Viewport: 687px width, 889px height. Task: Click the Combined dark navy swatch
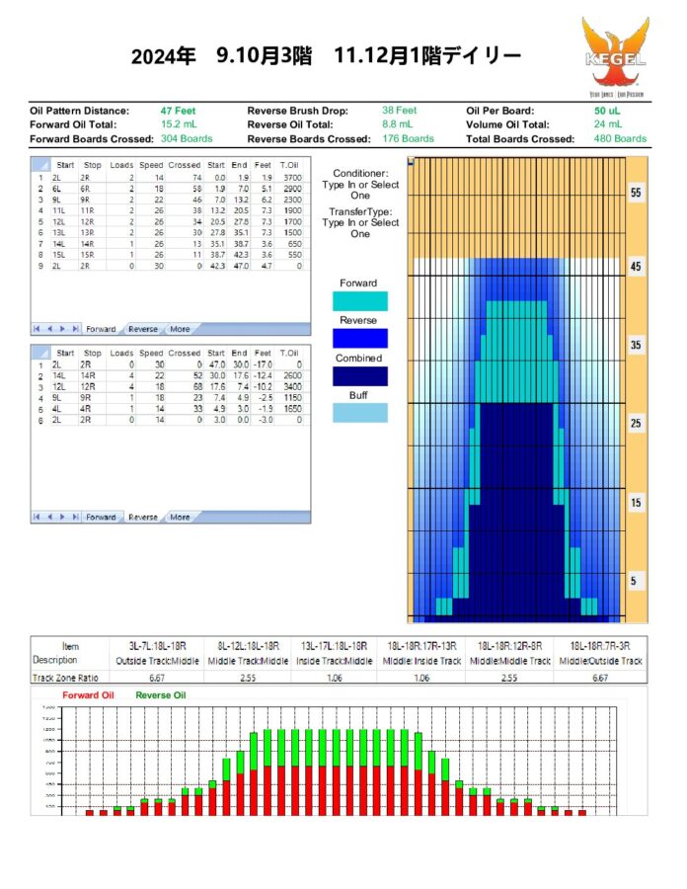360,376
